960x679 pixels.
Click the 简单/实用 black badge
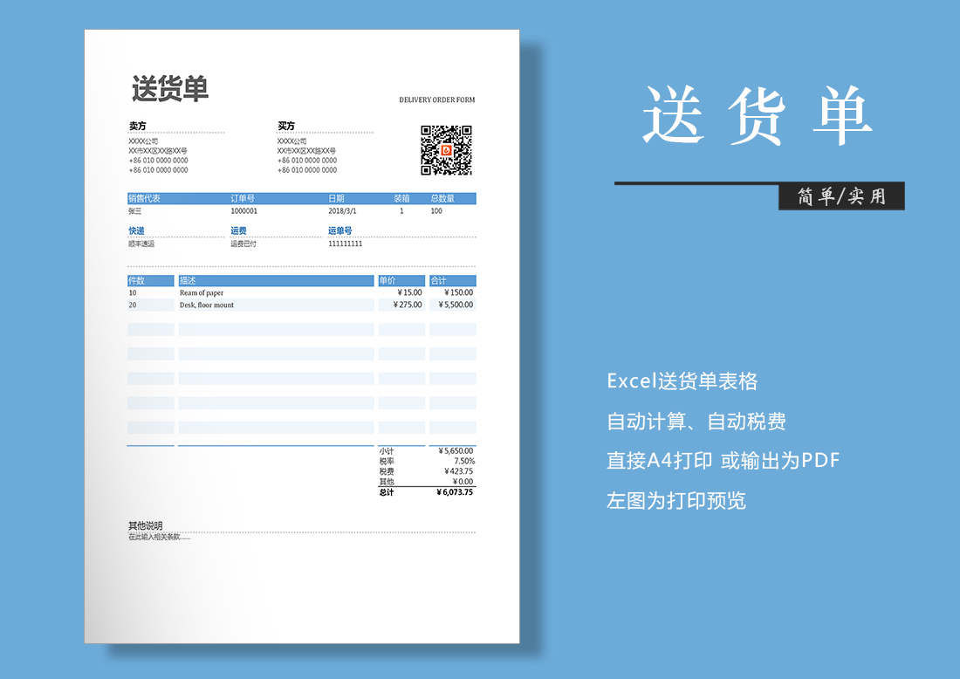tap(841, 196)
